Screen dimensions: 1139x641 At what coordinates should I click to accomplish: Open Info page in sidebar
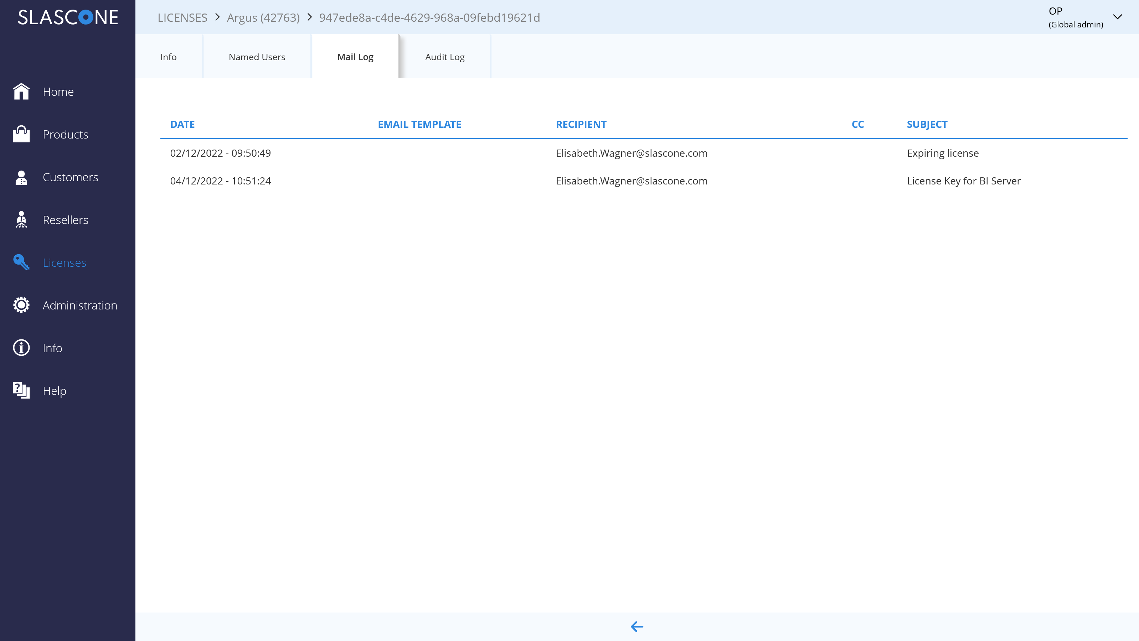click(52, 348)
